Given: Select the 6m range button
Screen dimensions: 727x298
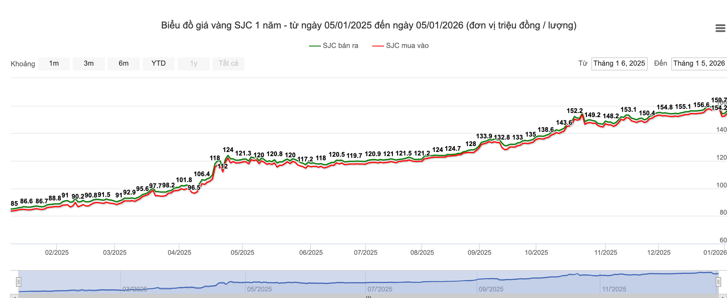Looking at the screenshot, I should [x=124, y=64].
